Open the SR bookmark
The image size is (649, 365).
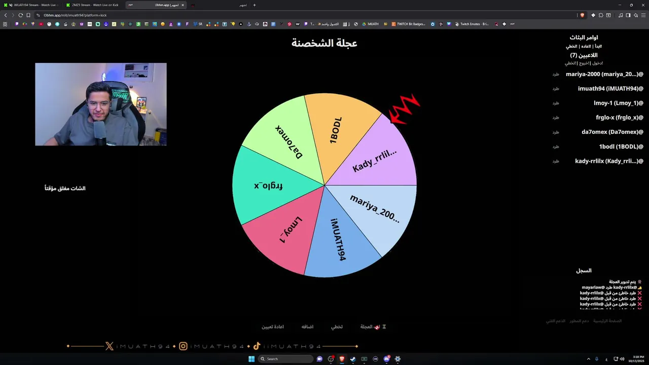click(x=198, y=24)
